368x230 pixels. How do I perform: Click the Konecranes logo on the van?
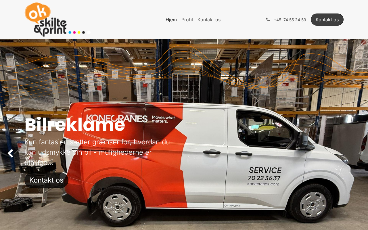tap(117, 118)
